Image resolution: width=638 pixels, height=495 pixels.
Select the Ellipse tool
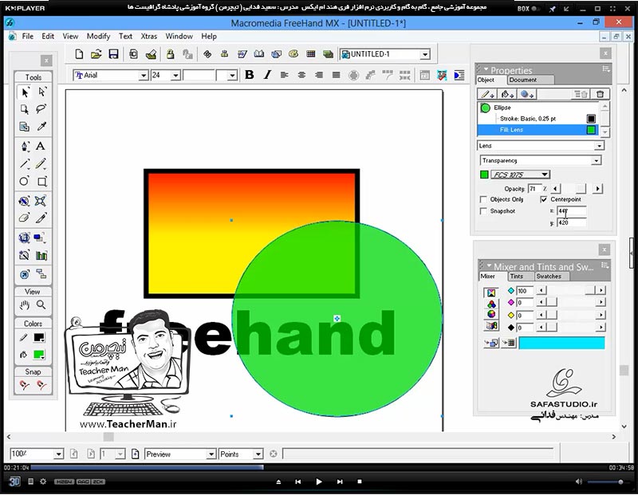pyautogui.click(x=25, y=182)
